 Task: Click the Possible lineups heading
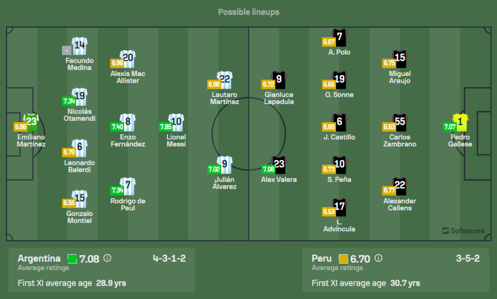pos(248,12)
